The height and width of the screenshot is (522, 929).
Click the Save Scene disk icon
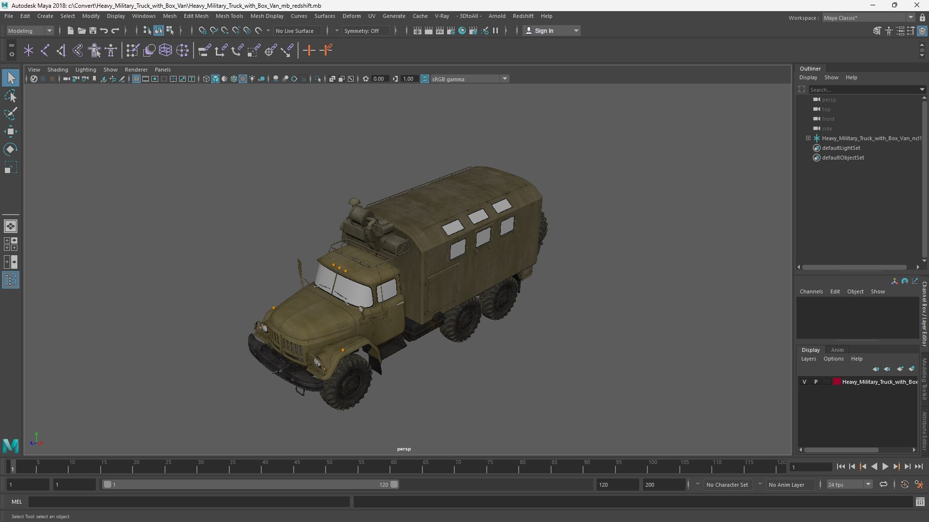point(92,30)
